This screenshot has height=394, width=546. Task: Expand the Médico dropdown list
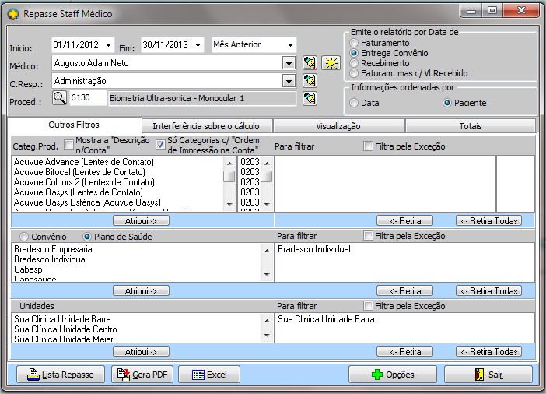point(288,63)
